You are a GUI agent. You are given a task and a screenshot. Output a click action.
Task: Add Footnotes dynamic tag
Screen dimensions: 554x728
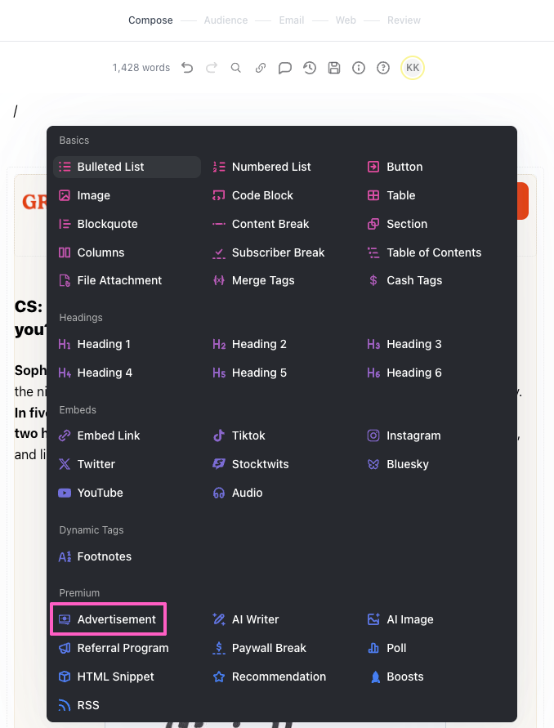[104, 556]
